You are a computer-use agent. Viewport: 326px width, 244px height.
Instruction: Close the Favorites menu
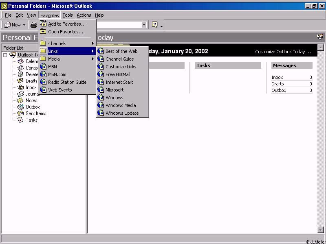coord(49,15)
